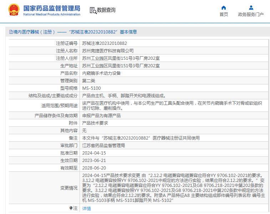Click the 政务服务门户 user icon

[x=251, y=8]
